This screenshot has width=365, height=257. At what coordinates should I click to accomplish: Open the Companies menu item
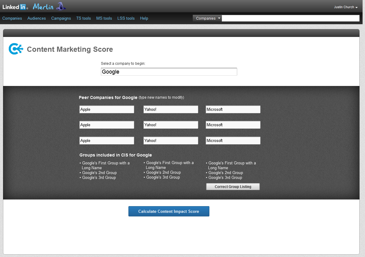tap(12, 18)
